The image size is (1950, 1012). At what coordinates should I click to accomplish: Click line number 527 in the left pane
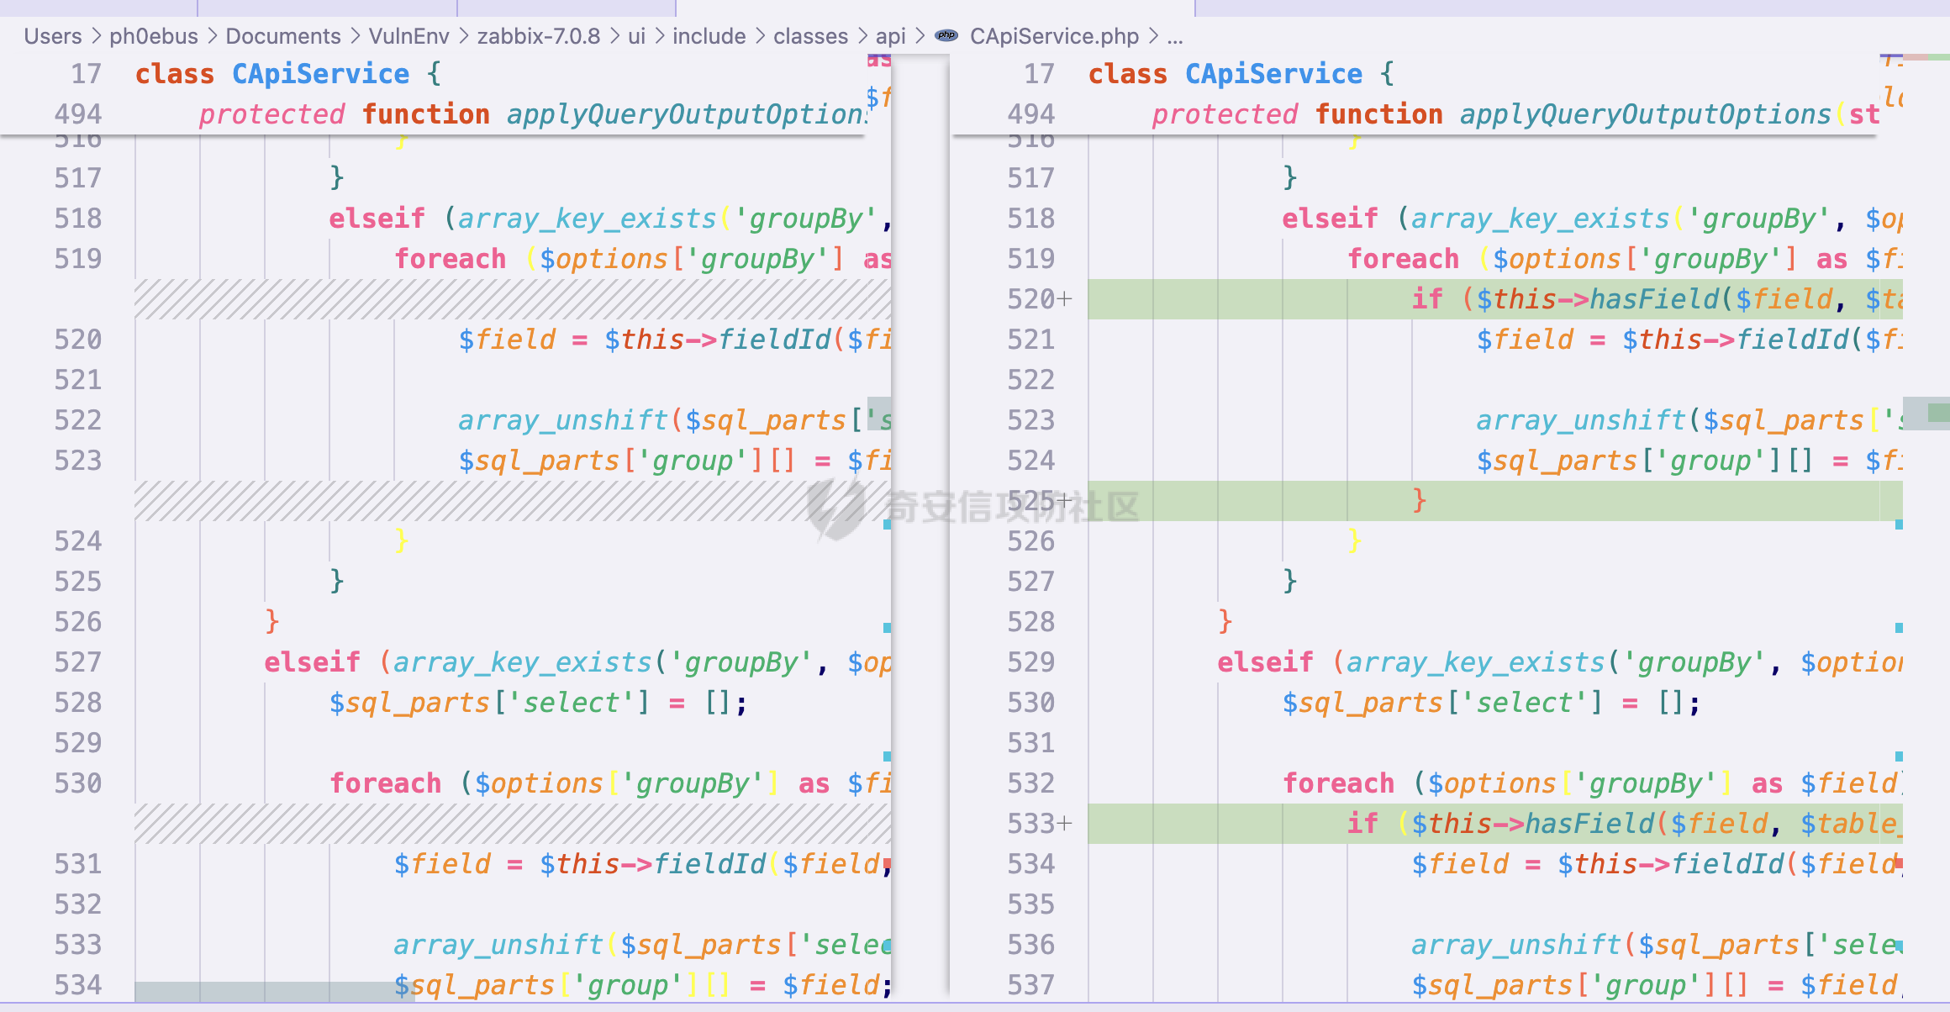[x=78, y=662]
